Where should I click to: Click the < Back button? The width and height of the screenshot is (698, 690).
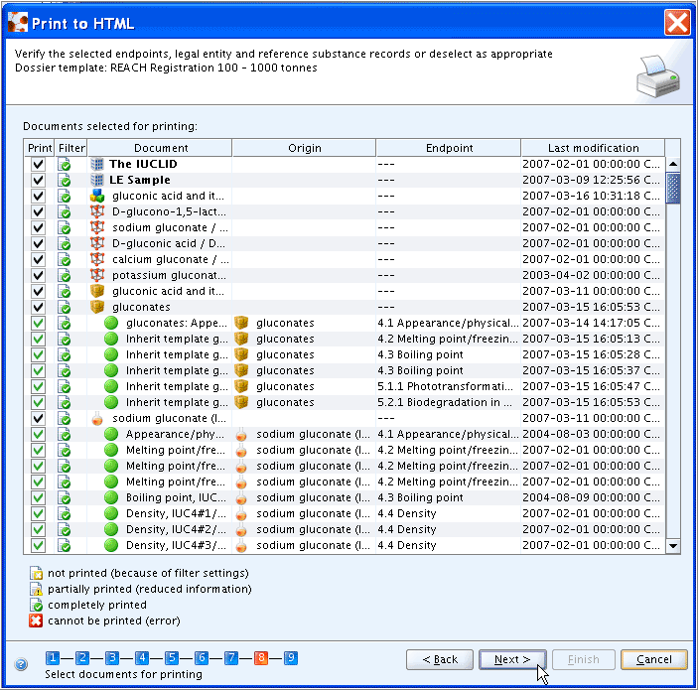(x=440, y=659)
